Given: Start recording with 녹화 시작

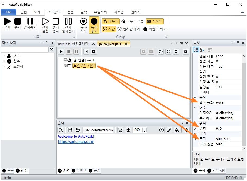Looking at the screenshot, I should [84, 25].
